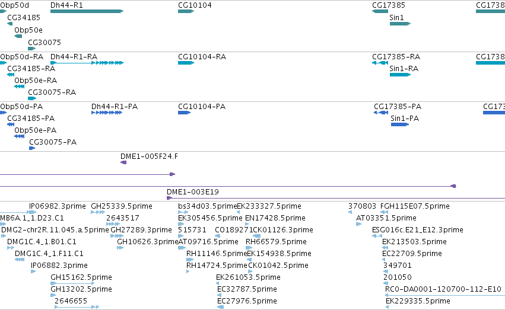Click RH14724.5prime EST label
505x310 pixels.
(x=217, y=266)
